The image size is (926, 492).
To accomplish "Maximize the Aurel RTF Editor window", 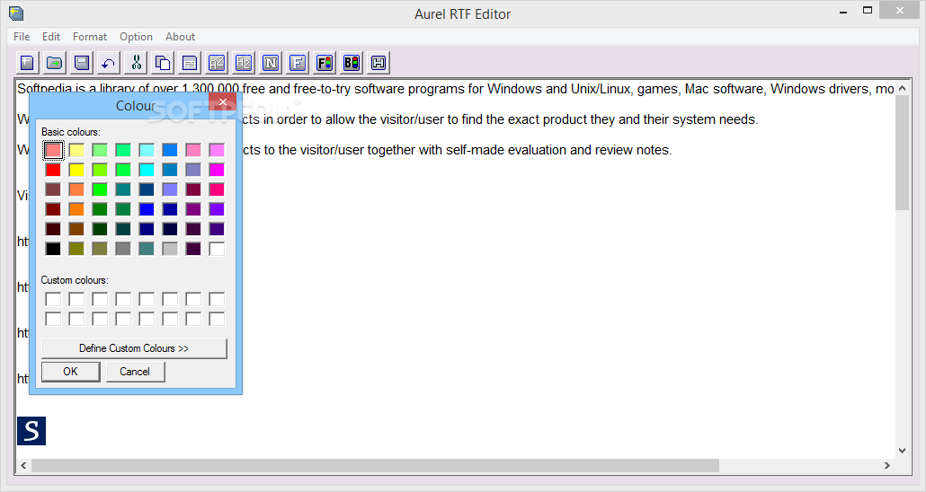I will [x=868, y=11].
